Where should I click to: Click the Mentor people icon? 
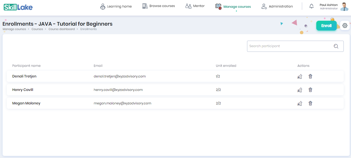188,6
